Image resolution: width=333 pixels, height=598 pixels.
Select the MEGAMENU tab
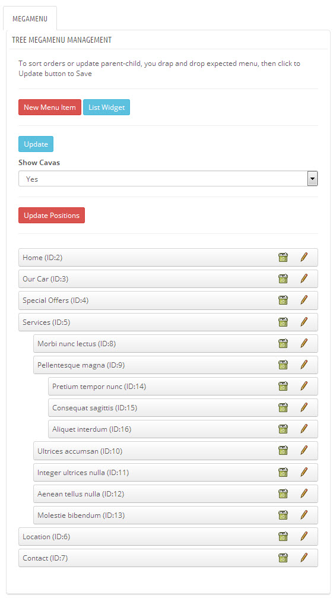click(x=30, y=18)
